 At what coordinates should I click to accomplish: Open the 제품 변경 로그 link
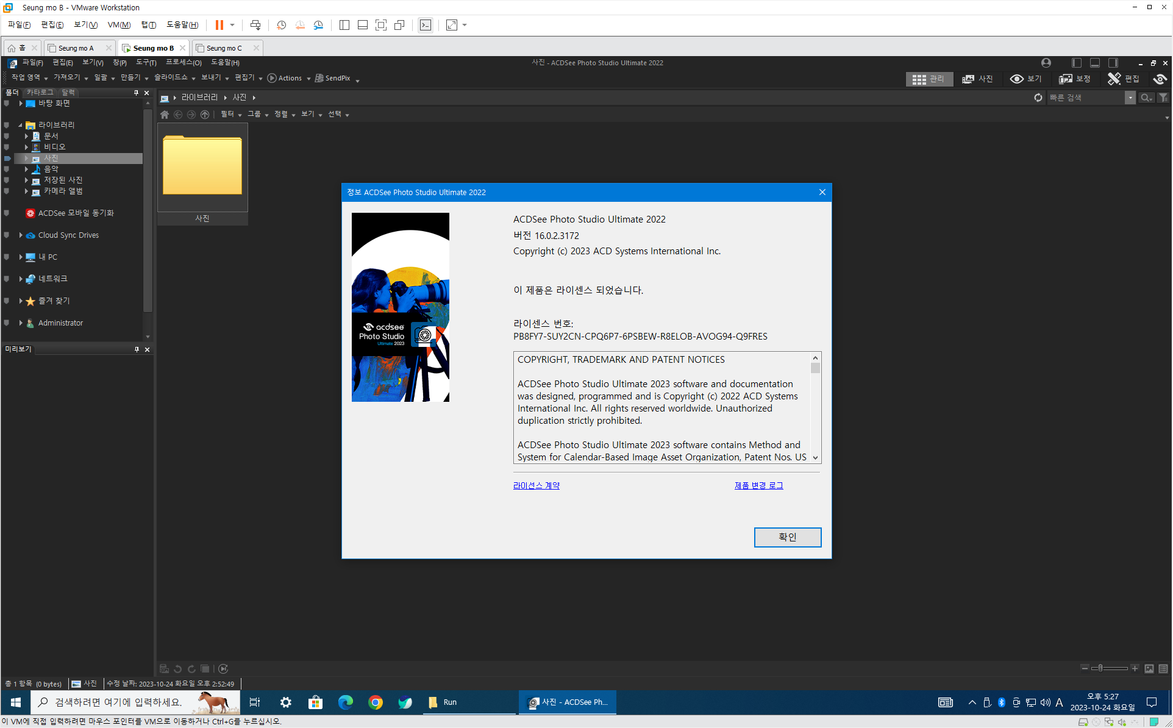click(x=758, y=485)
